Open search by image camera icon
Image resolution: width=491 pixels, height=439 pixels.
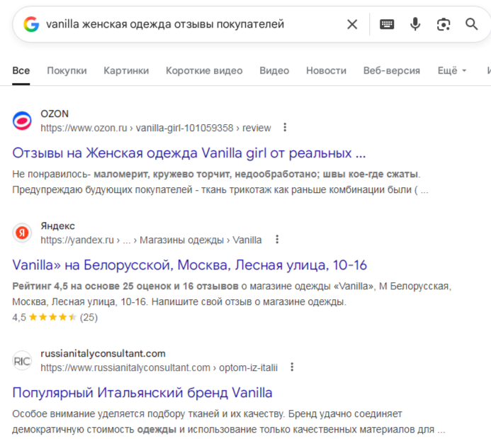(444, 24)
